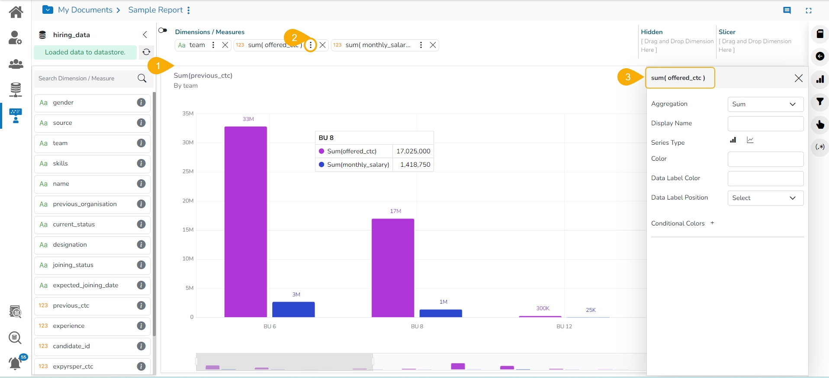Image resolution: width=829 pixels, height=378 pixels.
Task: Click the home icon in sidebar
Action: pos(16,12)
